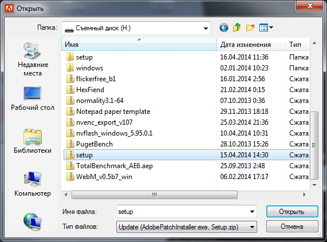Open the file name history dropdown arrow
This screenshot has height=242, width=327.
(252, 212)
